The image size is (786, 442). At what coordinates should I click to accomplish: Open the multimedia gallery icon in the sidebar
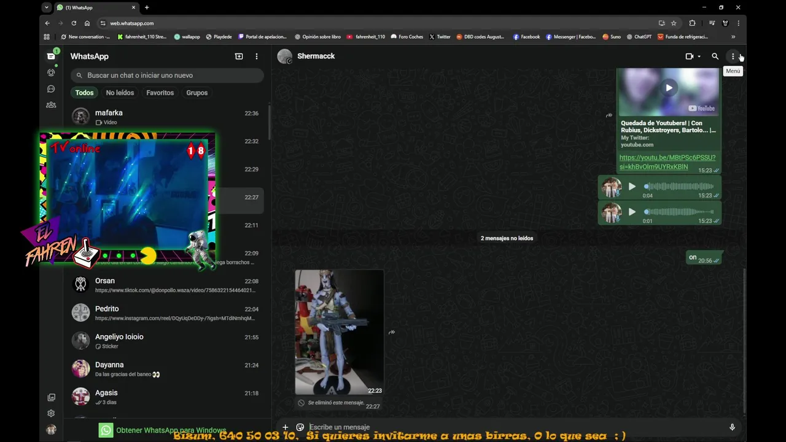51,397
